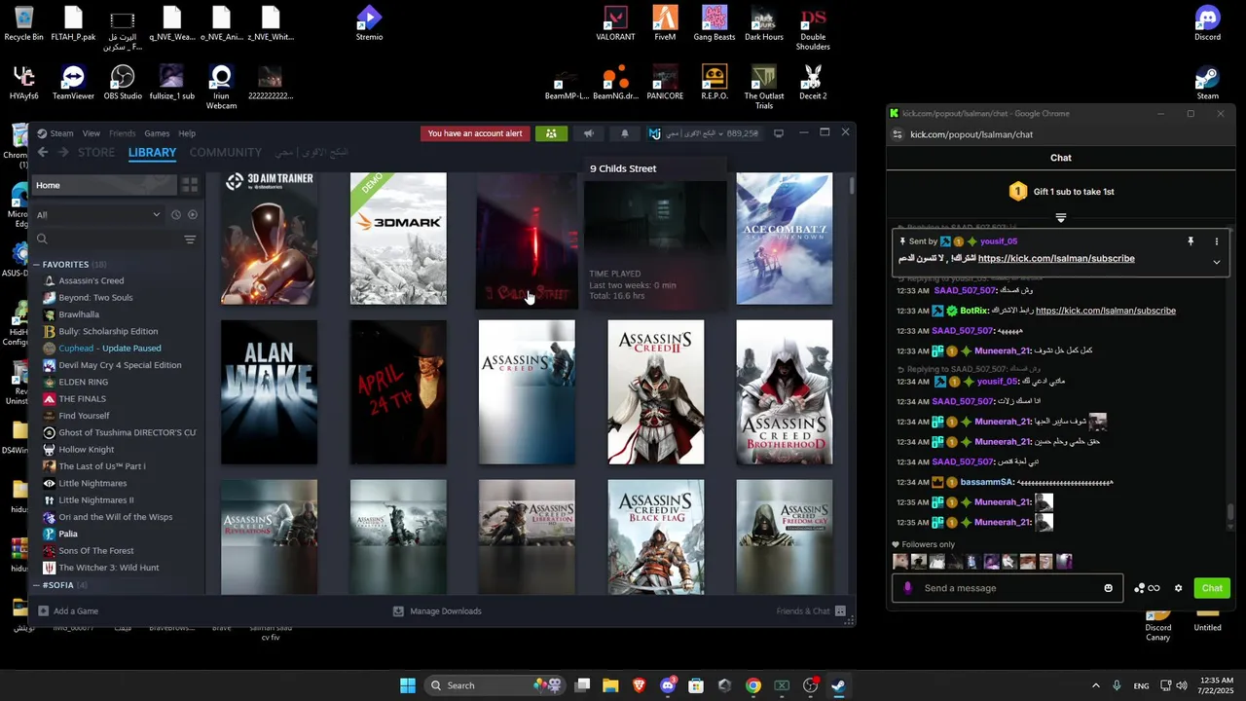Click the Steam library search field
Screen dimensions: 1246x701
coord(107,240)
